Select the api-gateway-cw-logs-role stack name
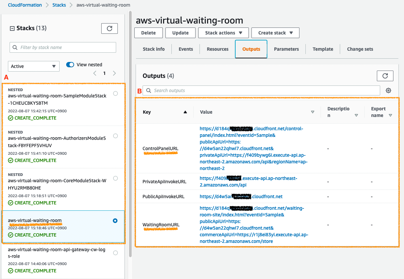The width and height of the screenshot is (404, 279). pos(57,253)
